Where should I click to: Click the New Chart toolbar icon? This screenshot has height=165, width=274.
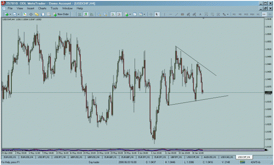pos(7,14)
